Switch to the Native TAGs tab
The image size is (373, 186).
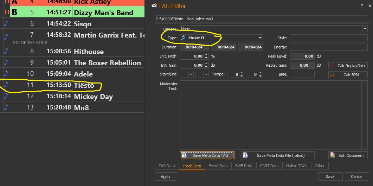tap(296, 166)
